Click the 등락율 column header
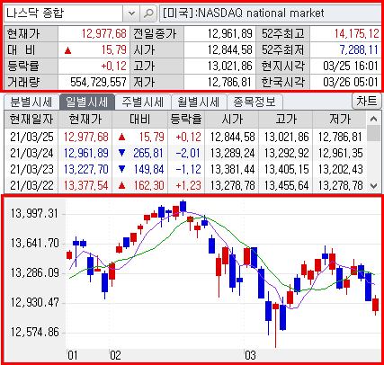384x365 pixels. click(x=186, y=120)
